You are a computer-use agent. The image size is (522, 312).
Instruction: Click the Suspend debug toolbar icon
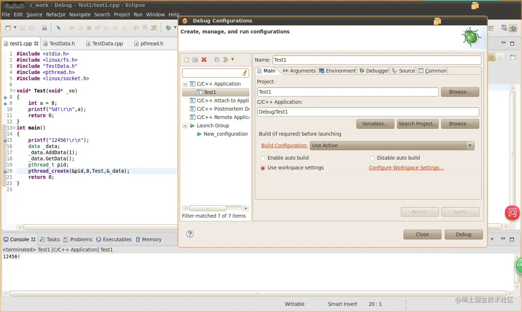80,28
